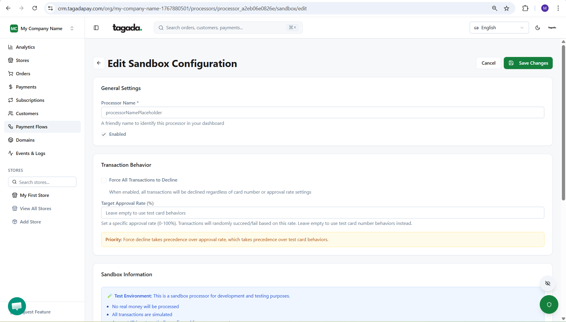The image size is (566, 322).
Task: Open Analytics in the sidebar
Action: pyautogui.click(x=25, y=47)
